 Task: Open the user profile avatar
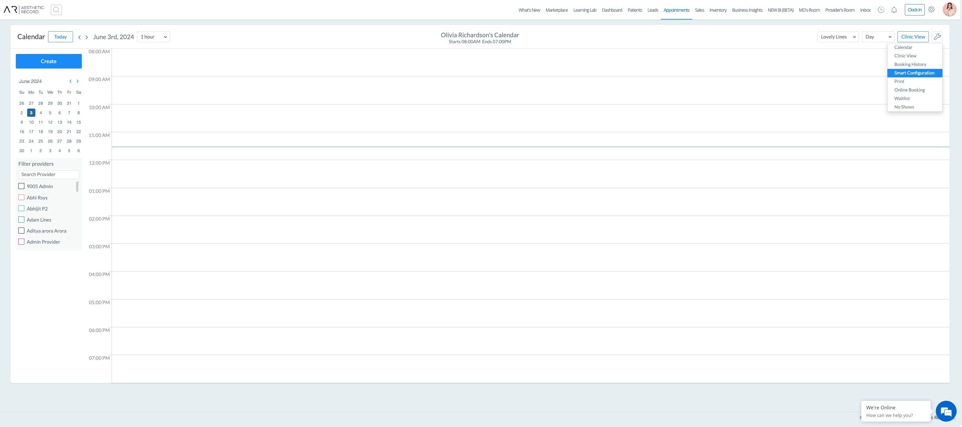(x=950, y=10)
